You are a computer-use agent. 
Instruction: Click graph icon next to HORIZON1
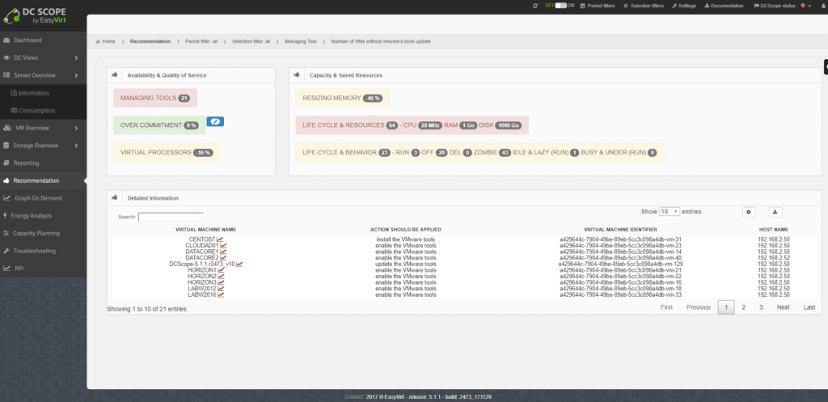point(221,270)
